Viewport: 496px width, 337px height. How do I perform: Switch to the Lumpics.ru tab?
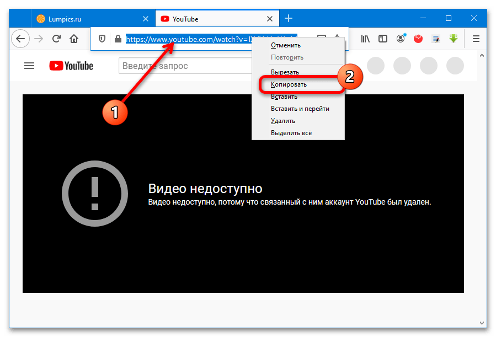[83, 19]
